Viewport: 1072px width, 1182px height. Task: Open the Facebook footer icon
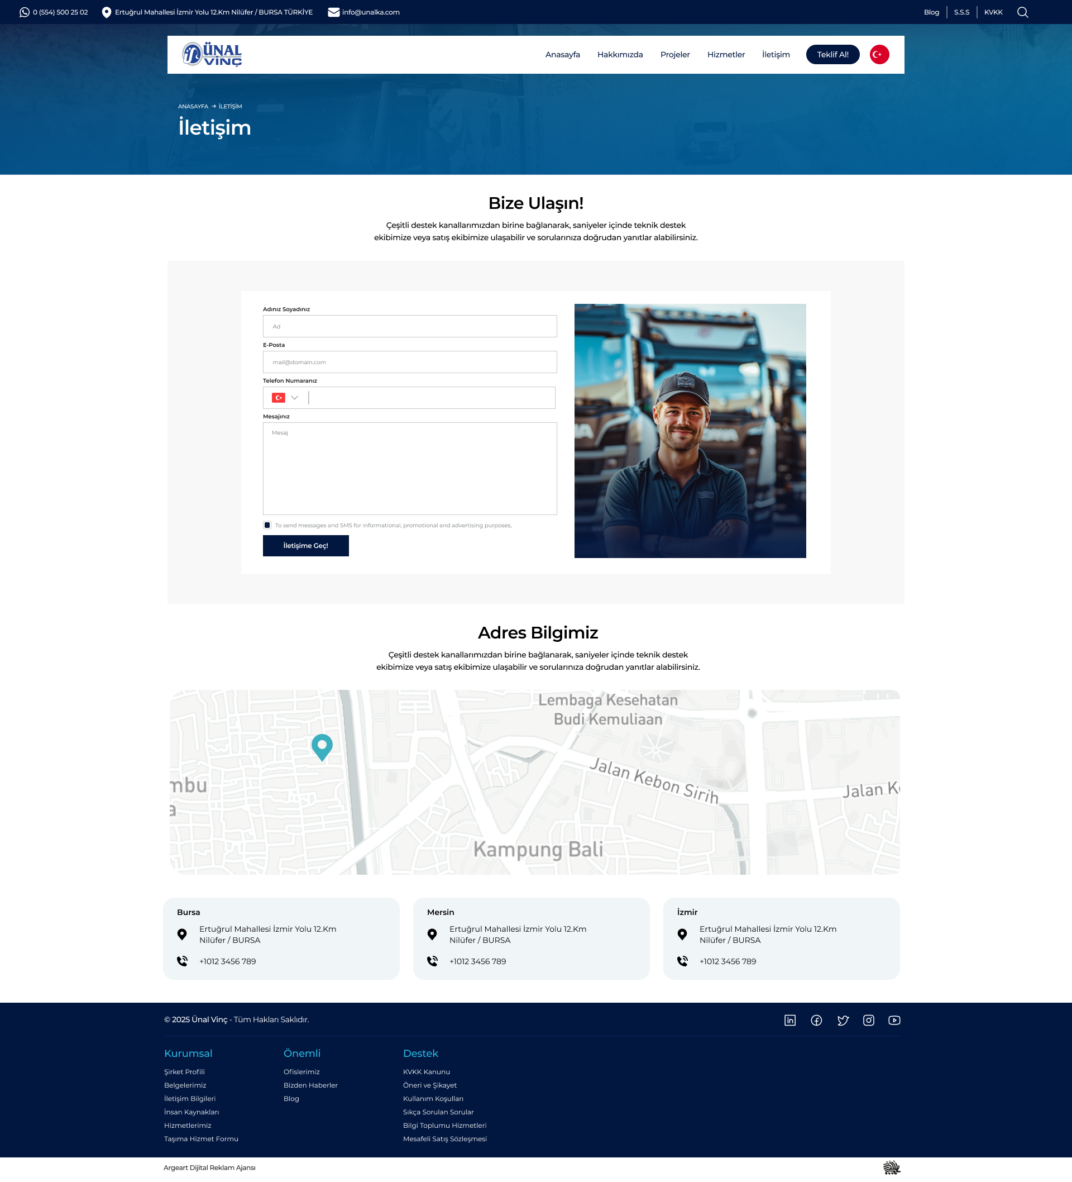816,1020
